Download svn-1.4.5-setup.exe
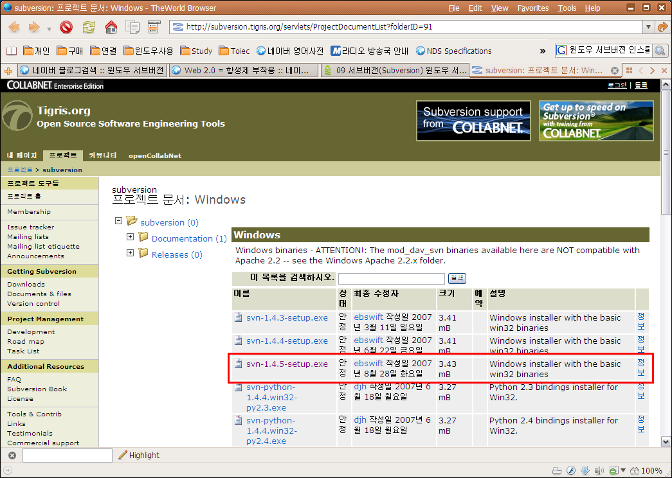This screenshot has height=478, width=672. (287, 364)
